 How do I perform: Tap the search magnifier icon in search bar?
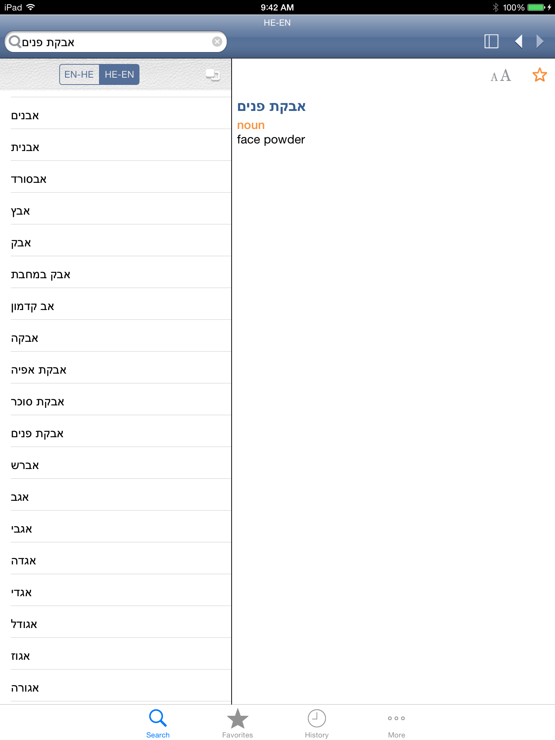16,42
